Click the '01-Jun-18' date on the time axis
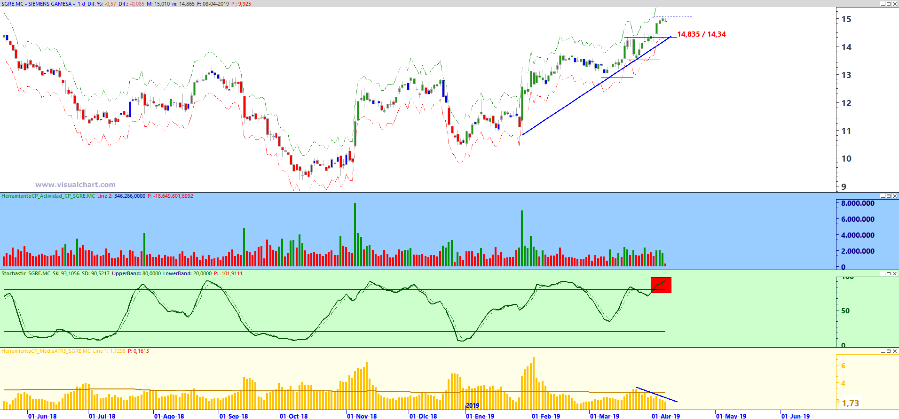899x419 pixels. point(42,416)
